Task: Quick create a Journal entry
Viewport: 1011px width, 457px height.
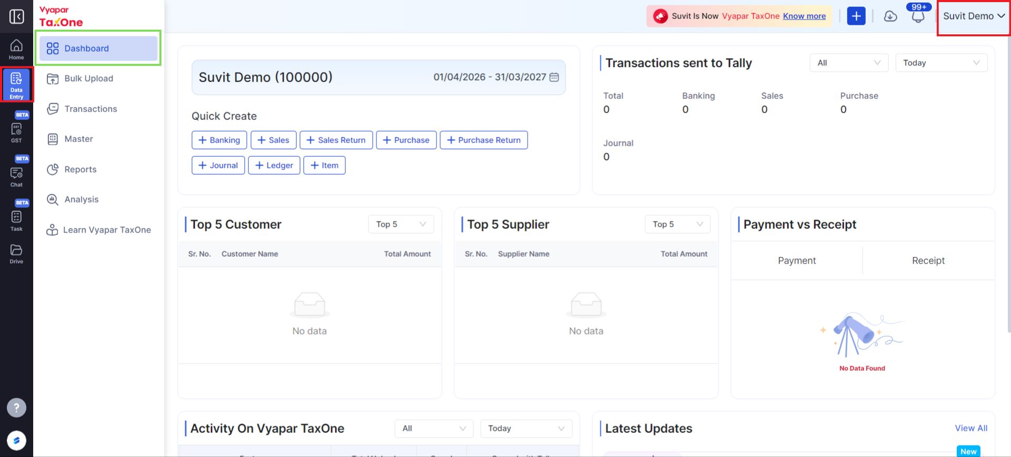Action: tap(218, 165)
